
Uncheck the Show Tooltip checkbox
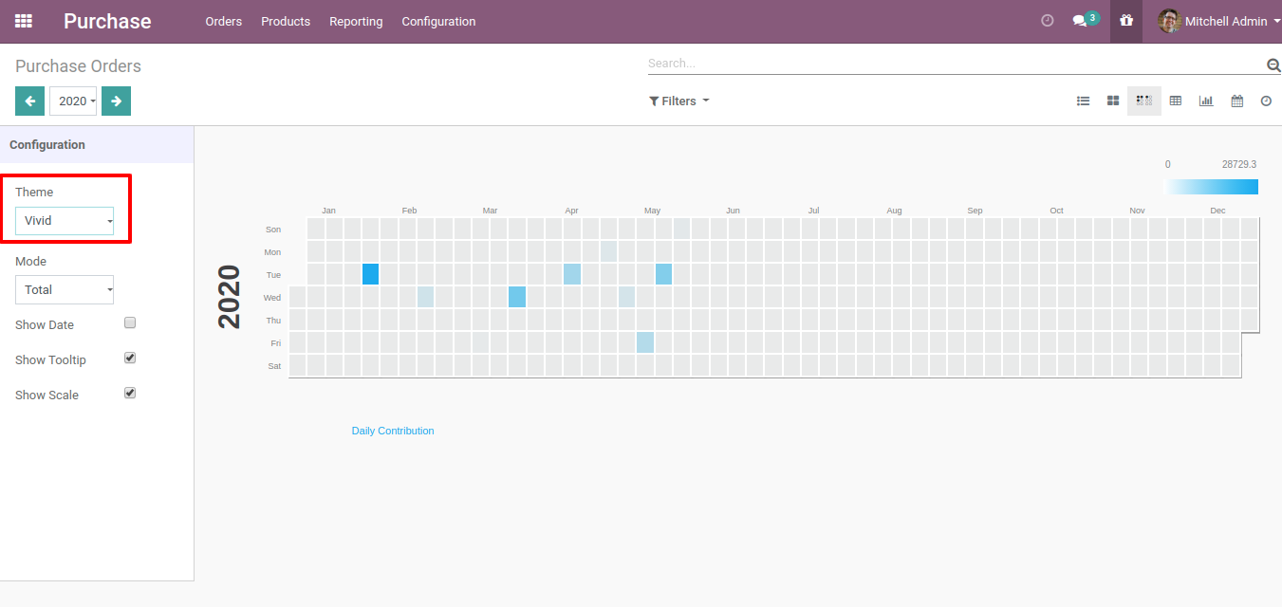click(x=131, y=358)
